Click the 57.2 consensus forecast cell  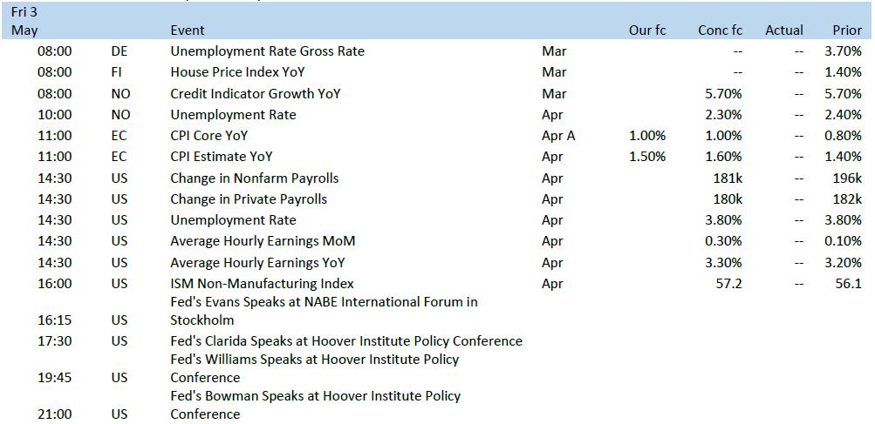tap(728, 283)
